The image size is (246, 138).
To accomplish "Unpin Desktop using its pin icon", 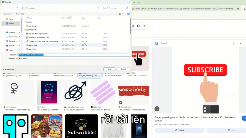I will tap(19, 32).
